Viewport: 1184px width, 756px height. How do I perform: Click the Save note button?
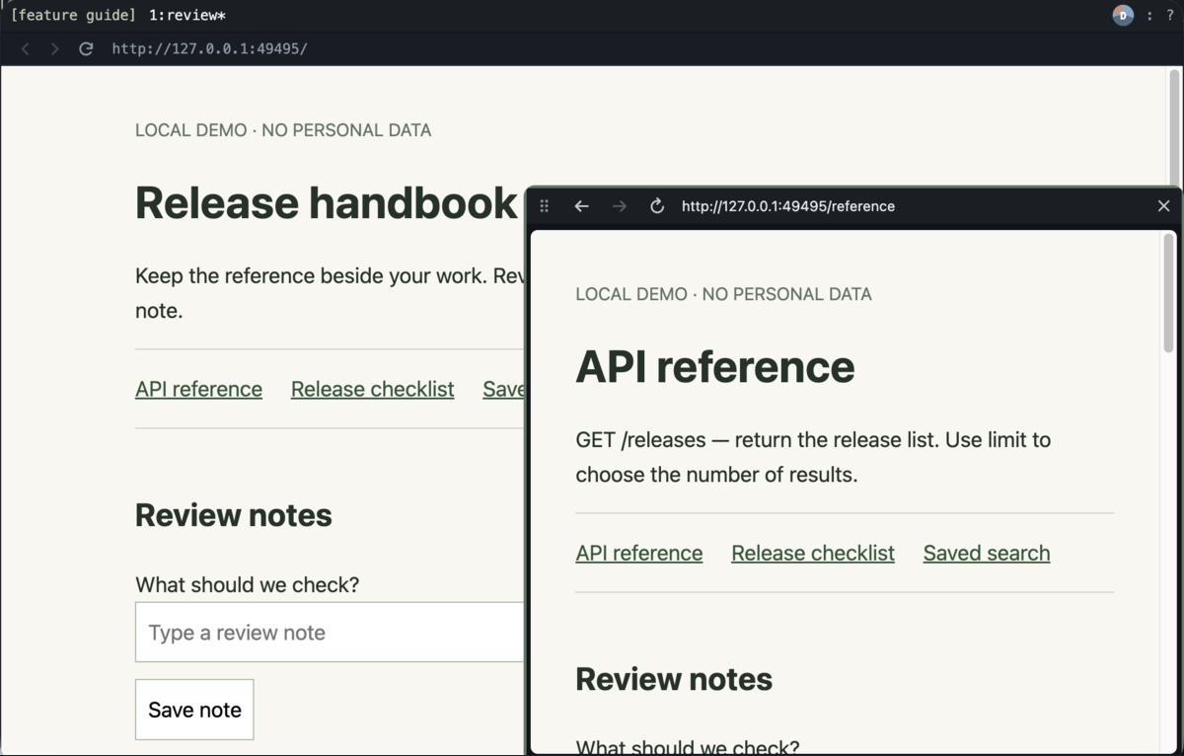[x=194, y=710]
